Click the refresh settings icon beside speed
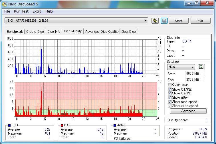Screen dimensions: 216x144 (201, 67)
